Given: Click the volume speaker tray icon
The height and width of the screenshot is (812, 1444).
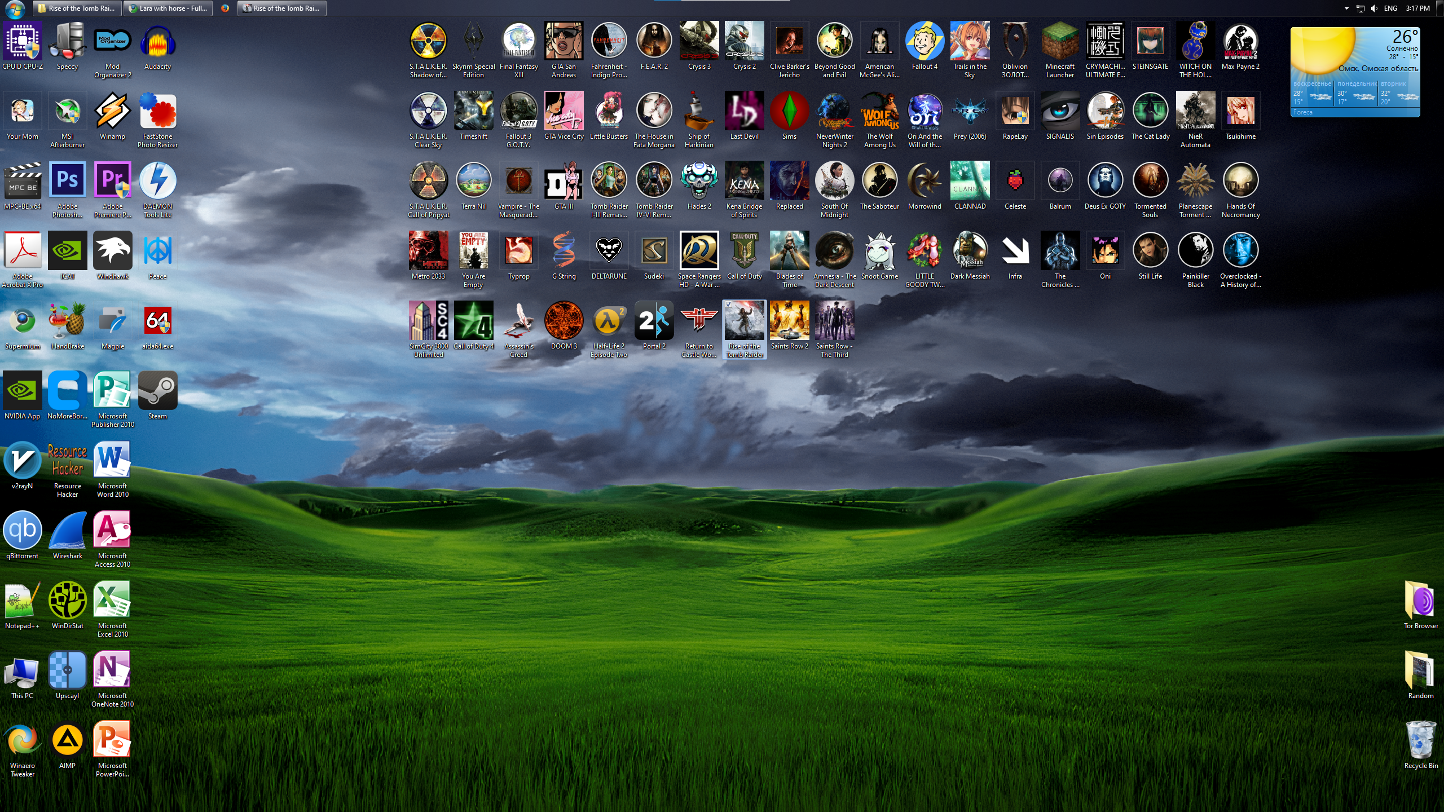Looking at the screenshot, I should [1375, 8].
